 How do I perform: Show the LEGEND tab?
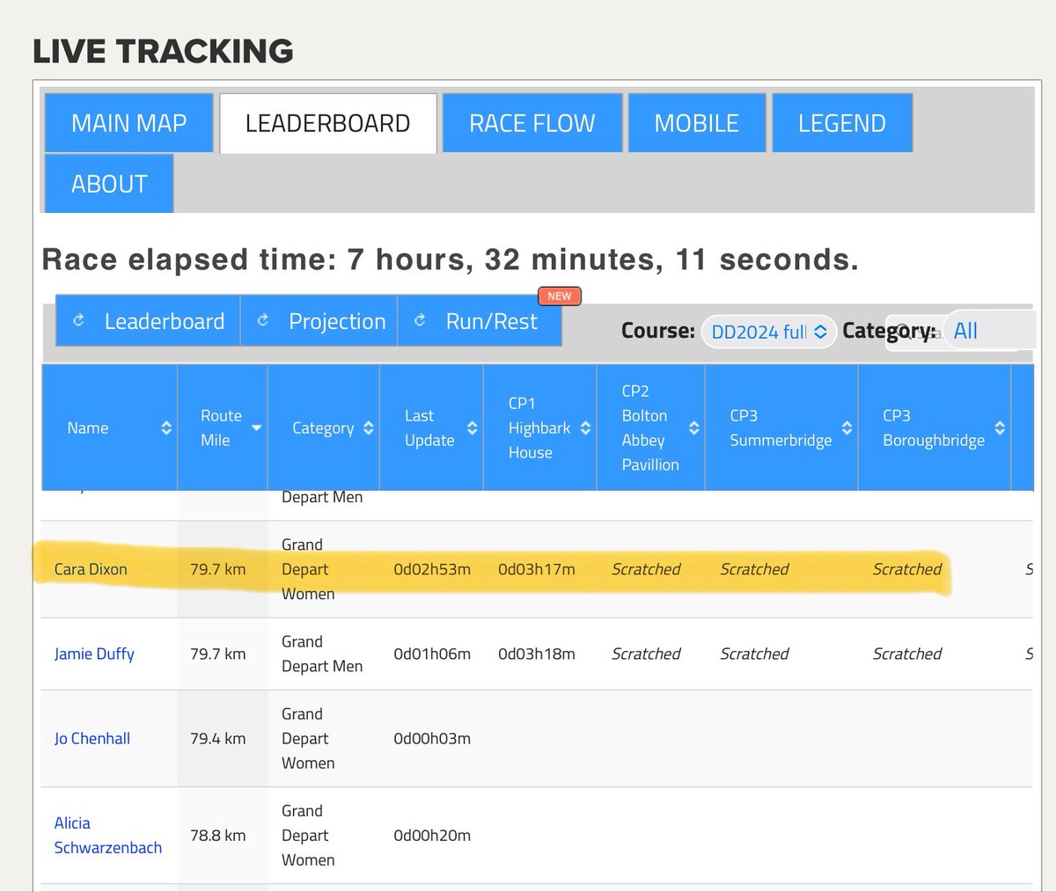pyautogui.click(x=842, y=123)
